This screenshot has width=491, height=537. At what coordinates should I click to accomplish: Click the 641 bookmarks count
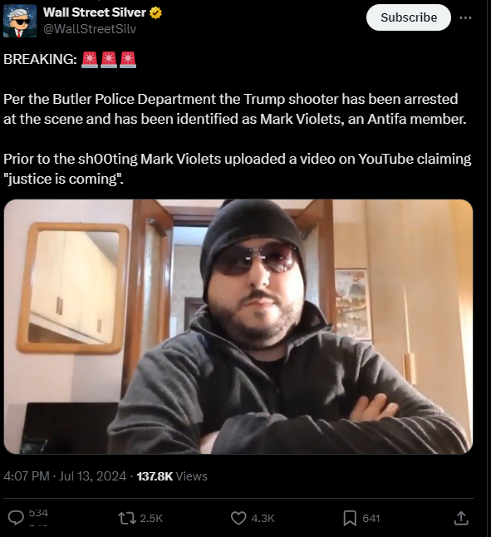[x=371, y=518]
